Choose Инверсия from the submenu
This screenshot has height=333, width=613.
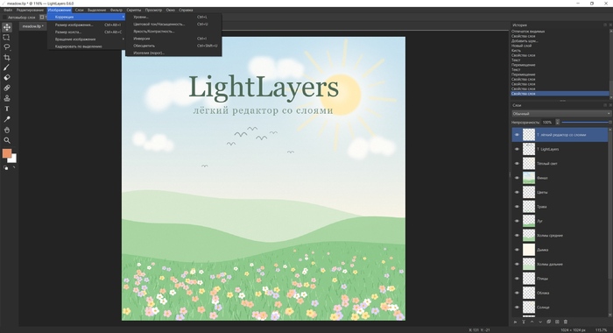pos(173,39)
